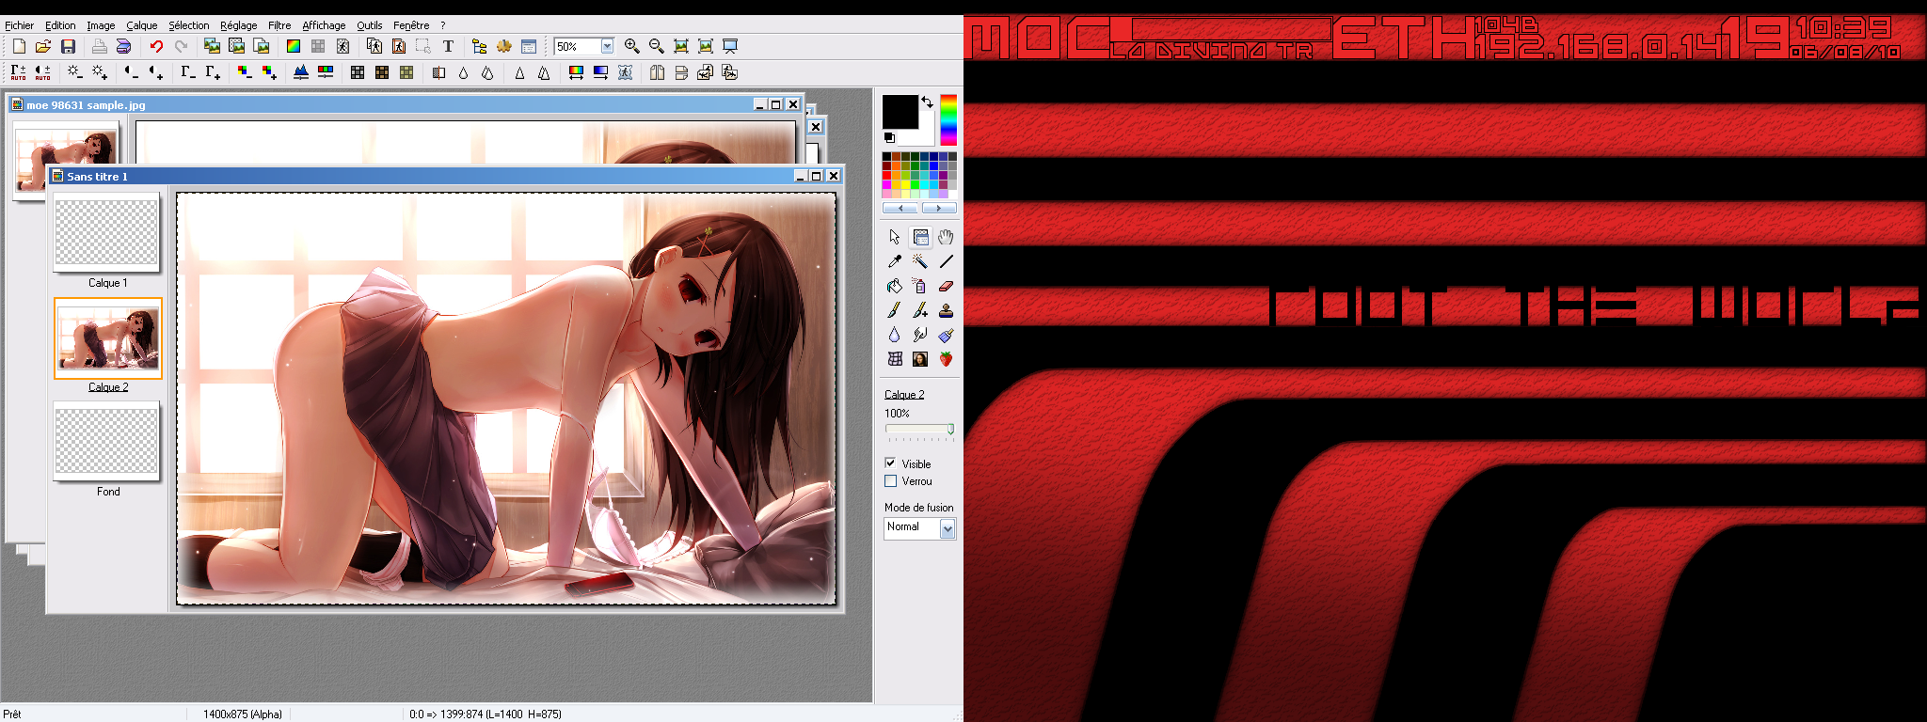Image resolution: width=1927 pixels, height=722 pixels.
Task: Open the Fichier menu
Action: [x=19, y=25]
